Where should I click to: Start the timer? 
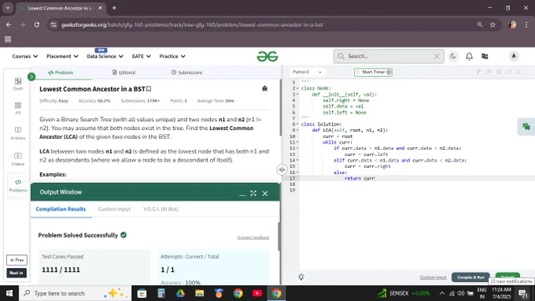point(373,72)
